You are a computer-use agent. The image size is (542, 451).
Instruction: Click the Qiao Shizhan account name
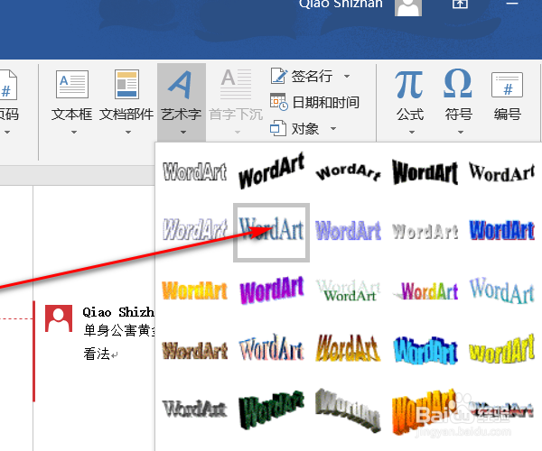coord(341,4)
